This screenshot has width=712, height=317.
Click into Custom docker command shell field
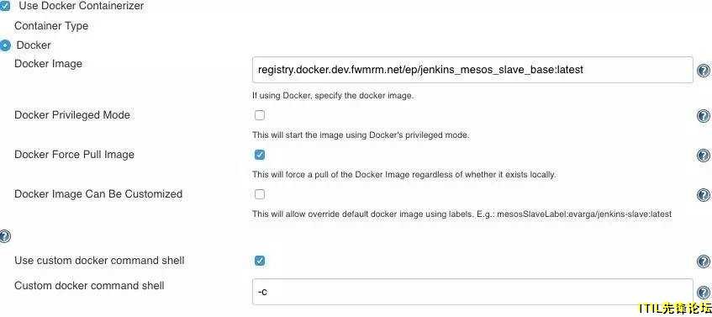pos(472,292)
